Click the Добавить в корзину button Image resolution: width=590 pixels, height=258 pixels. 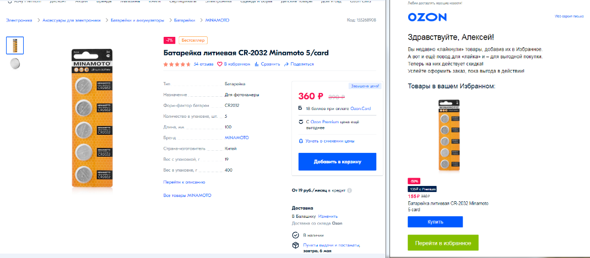click(x=338, y=162)
